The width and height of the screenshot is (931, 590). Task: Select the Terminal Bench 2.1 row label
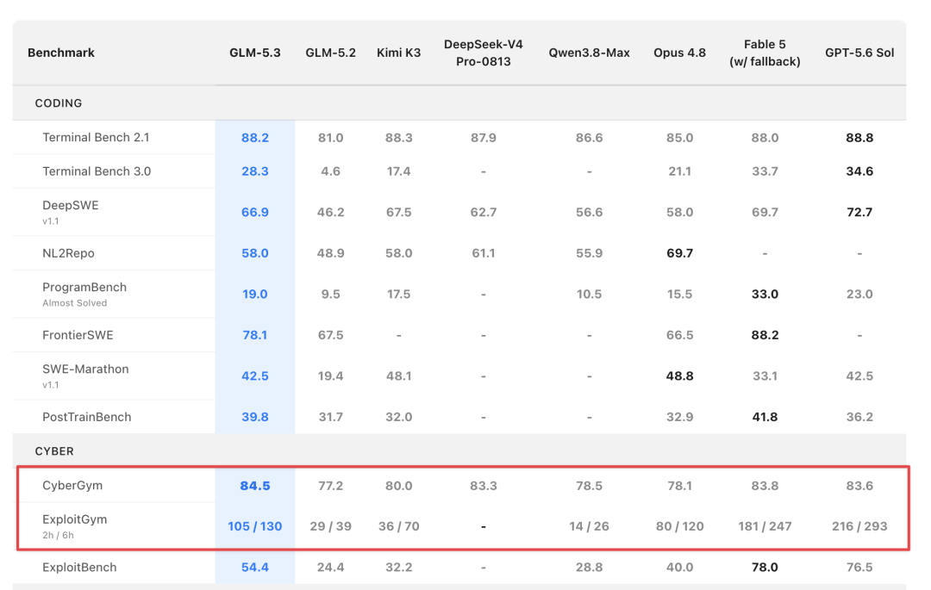(96, 138)
